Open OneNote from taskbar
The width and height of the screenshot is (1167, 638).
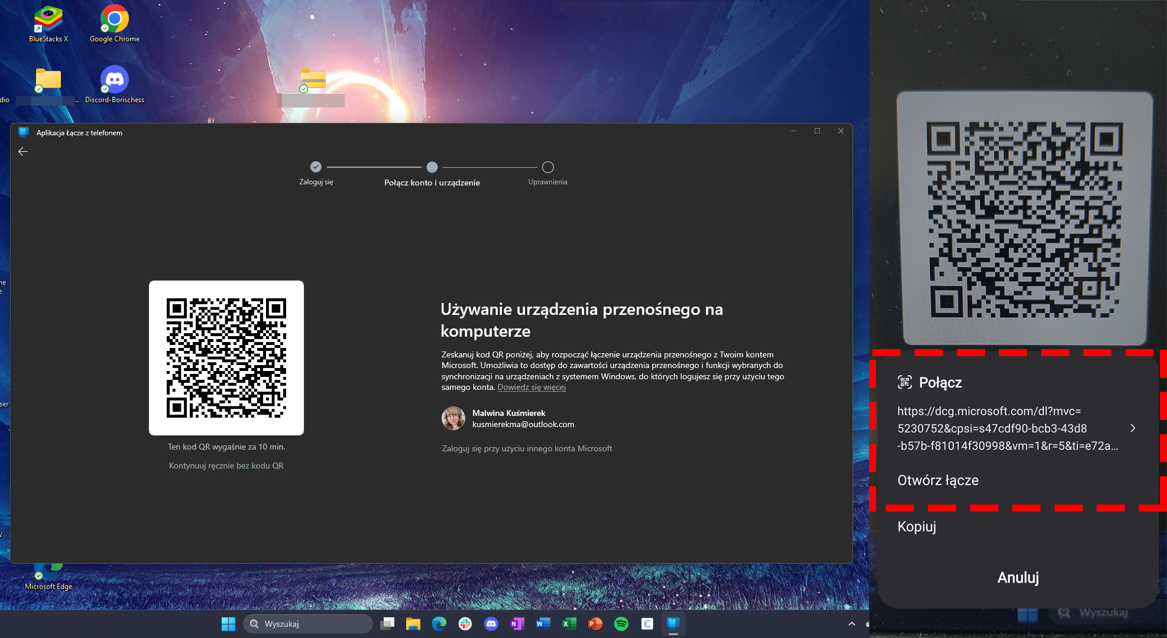[517, 624]
